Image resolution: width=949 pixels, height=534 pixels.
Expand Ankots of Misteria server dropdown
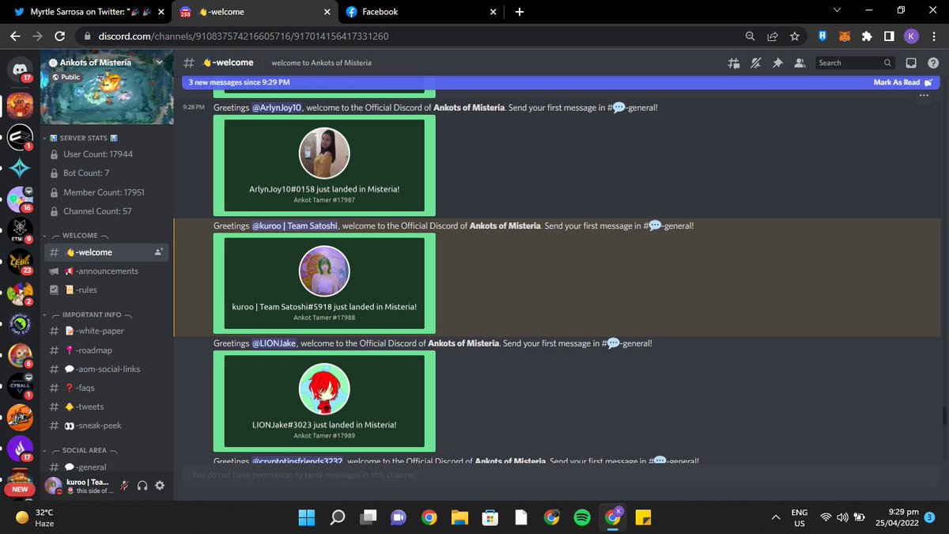point(159,62)
